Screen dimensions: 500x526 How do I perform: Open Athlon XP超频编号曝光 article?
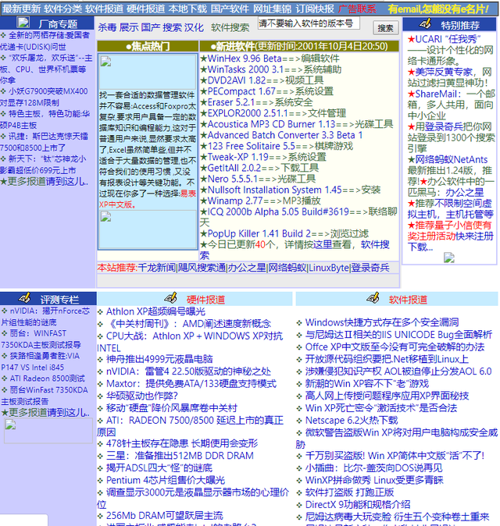click(x=155, y=311)
